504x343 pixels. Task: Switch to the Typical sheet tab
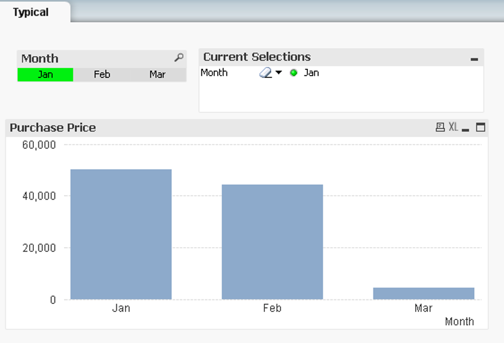pos(31,12)
